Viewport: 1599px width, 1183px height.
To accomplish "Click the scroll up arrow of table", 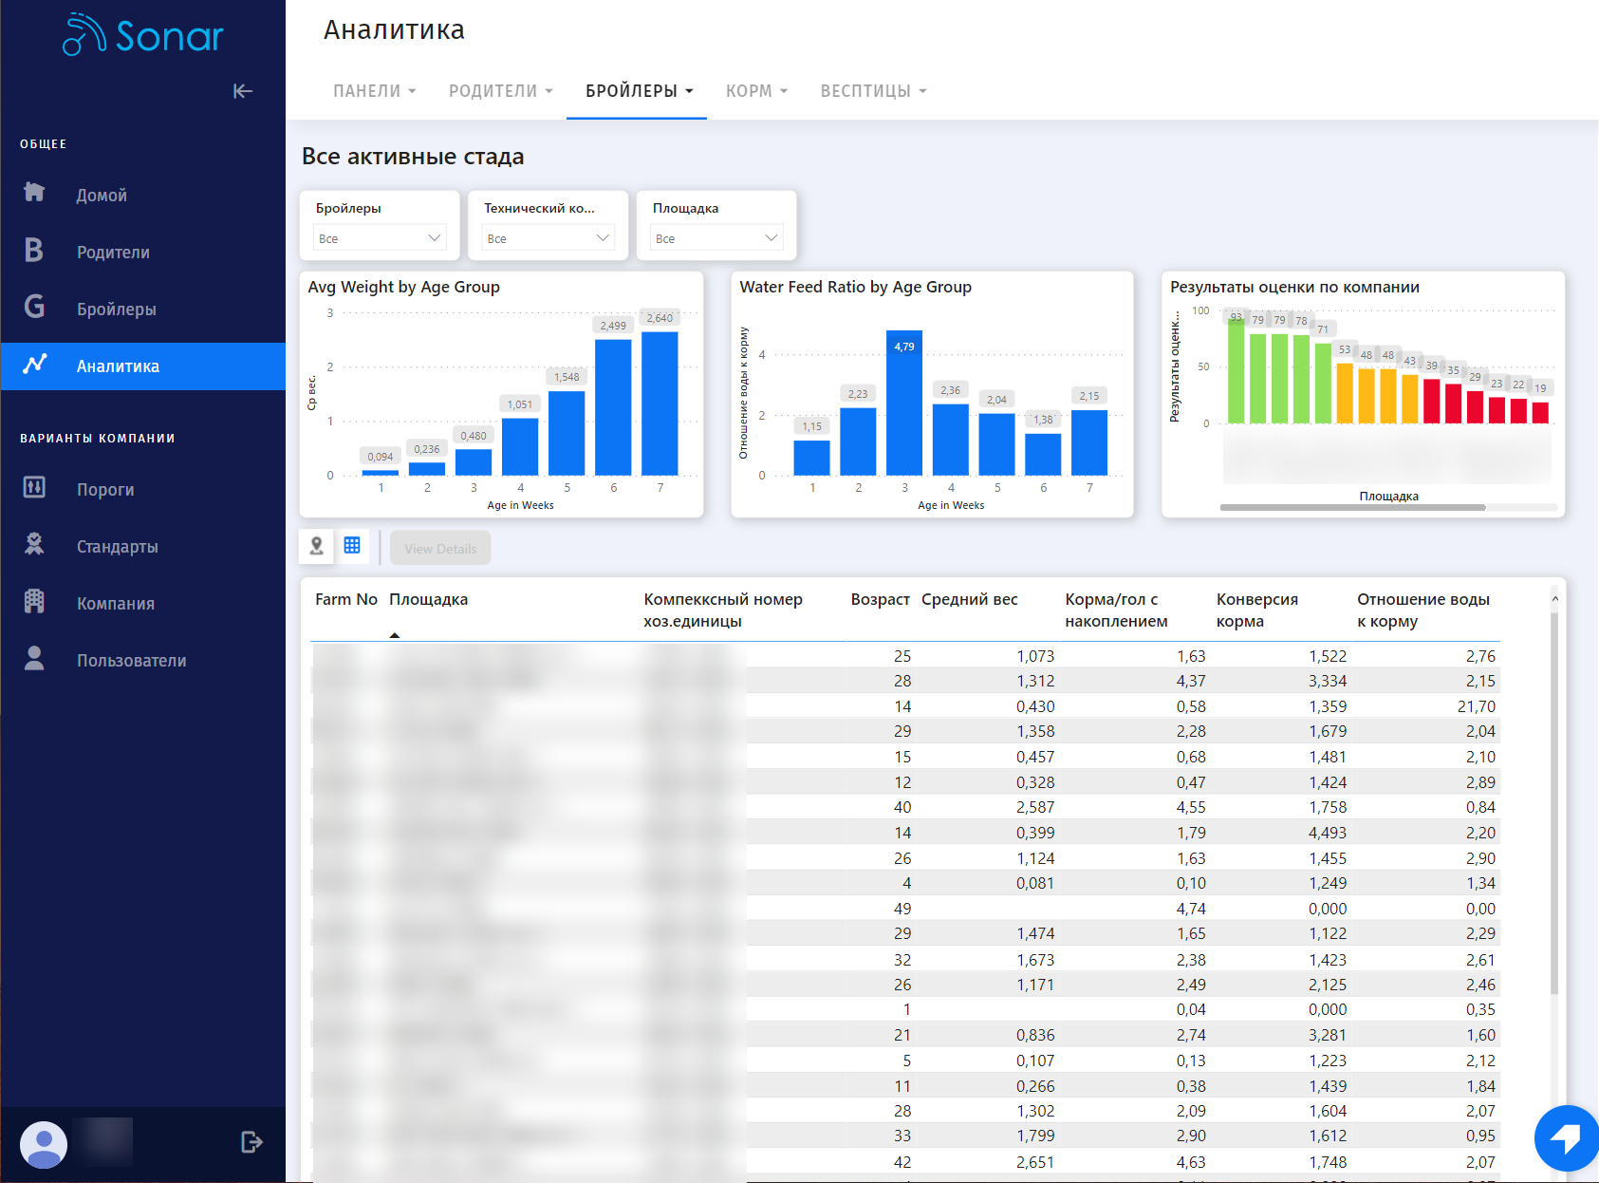I will pos(1554,599).
